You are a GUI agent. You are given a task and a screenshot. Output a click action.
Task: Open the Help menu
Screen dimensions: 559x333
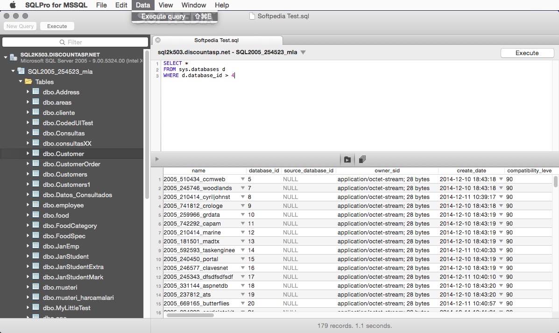pyautogui.click(x=222, y=5)
